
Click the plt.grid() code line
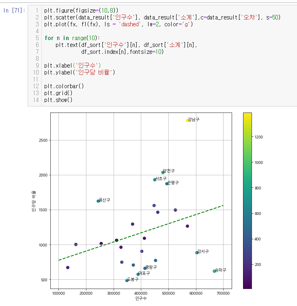coord(58,93)
